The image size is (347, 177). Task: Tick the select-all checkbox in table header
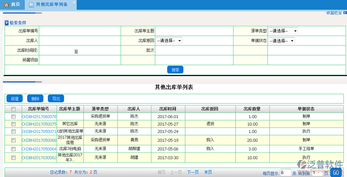coord(13,109)
